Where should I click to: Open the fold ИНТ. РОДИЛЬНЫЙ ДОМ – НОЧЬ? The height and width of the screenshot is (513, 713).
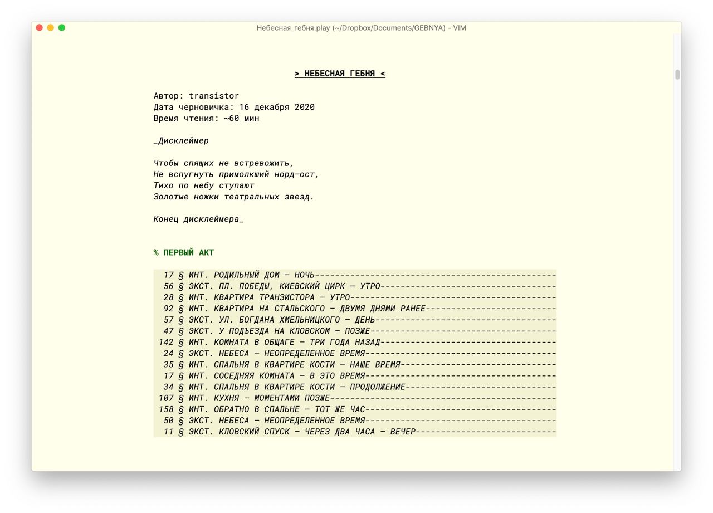point(355,275)
